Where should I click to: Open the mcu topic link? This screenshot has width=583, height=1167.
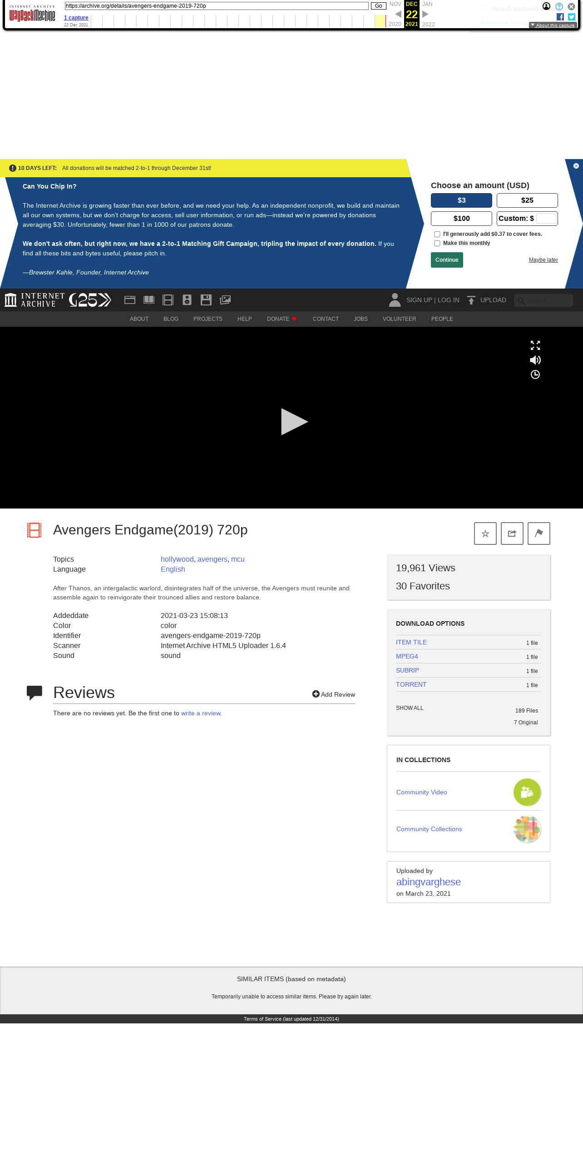(238, 559)
